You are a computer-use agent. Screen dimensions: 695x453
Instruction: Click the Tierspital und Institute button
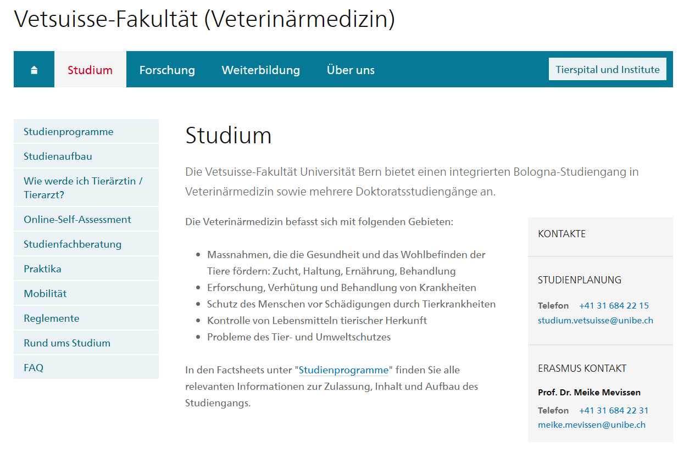click(608, 69)
